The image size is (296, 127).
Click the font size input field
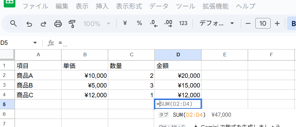263,24
